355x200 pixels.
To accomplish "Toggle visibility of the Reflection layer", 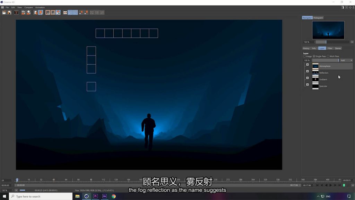I will [x=308, y=71].
